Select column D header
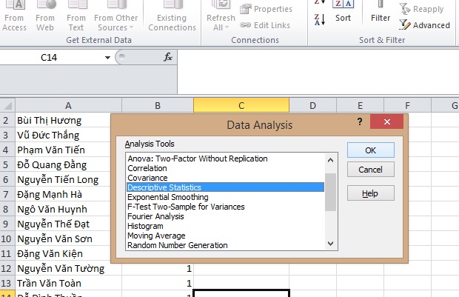 point(312,105)
